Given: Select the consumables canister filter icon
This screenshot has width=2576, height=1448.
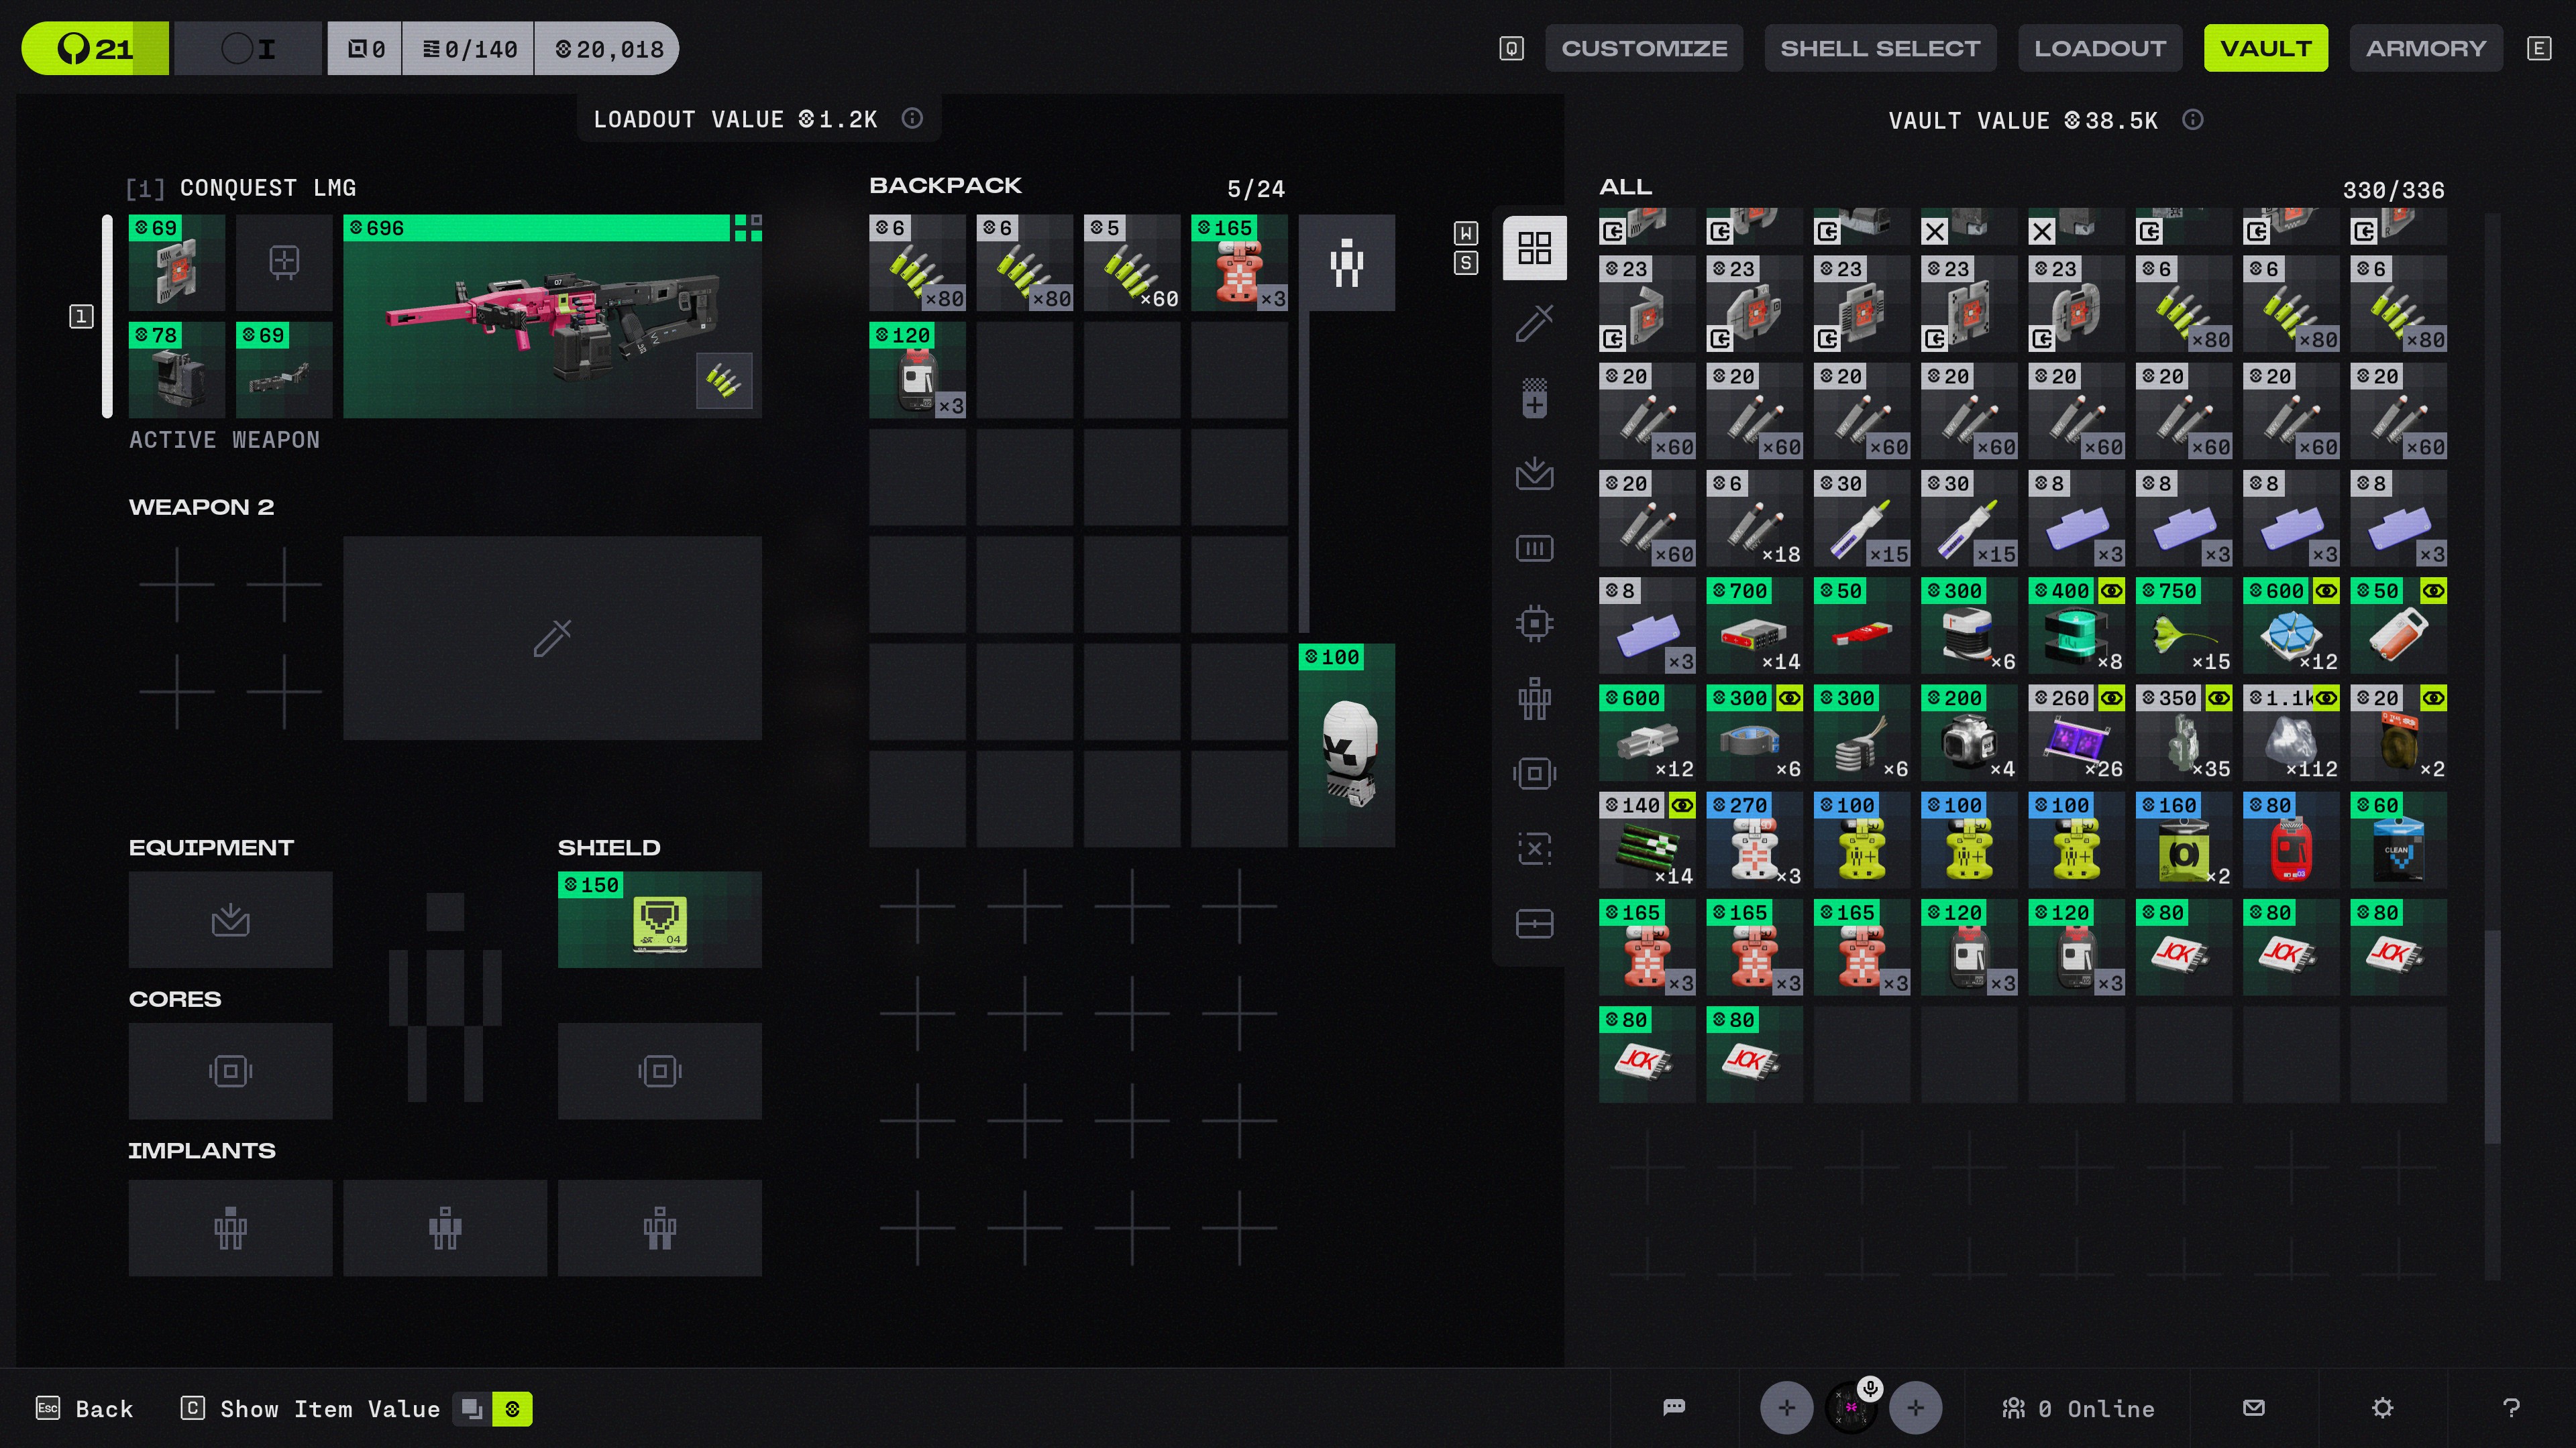Looking at the screenshot, I should [x=1534, y=398].
